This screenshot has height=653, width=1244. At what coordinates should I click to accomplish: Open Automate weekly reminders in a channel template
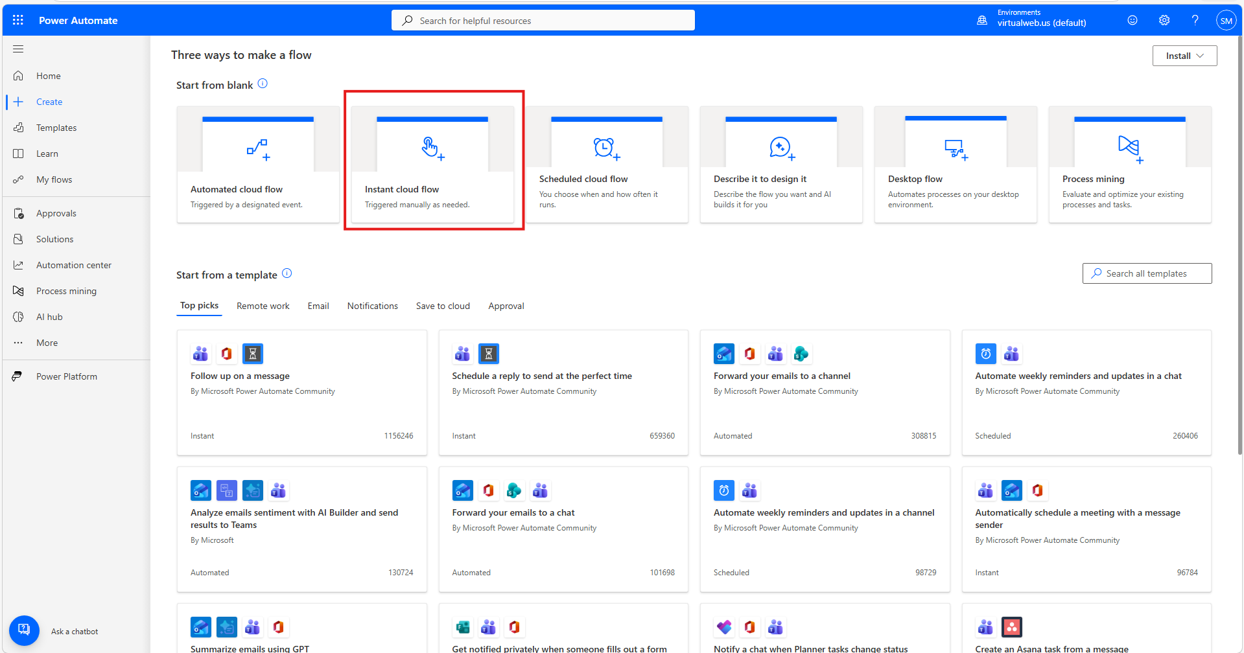(x=825, y=529)
